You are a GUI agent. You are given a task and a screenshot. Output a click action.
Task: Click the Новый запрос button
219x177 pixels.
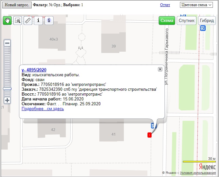[x=16, y=5]
